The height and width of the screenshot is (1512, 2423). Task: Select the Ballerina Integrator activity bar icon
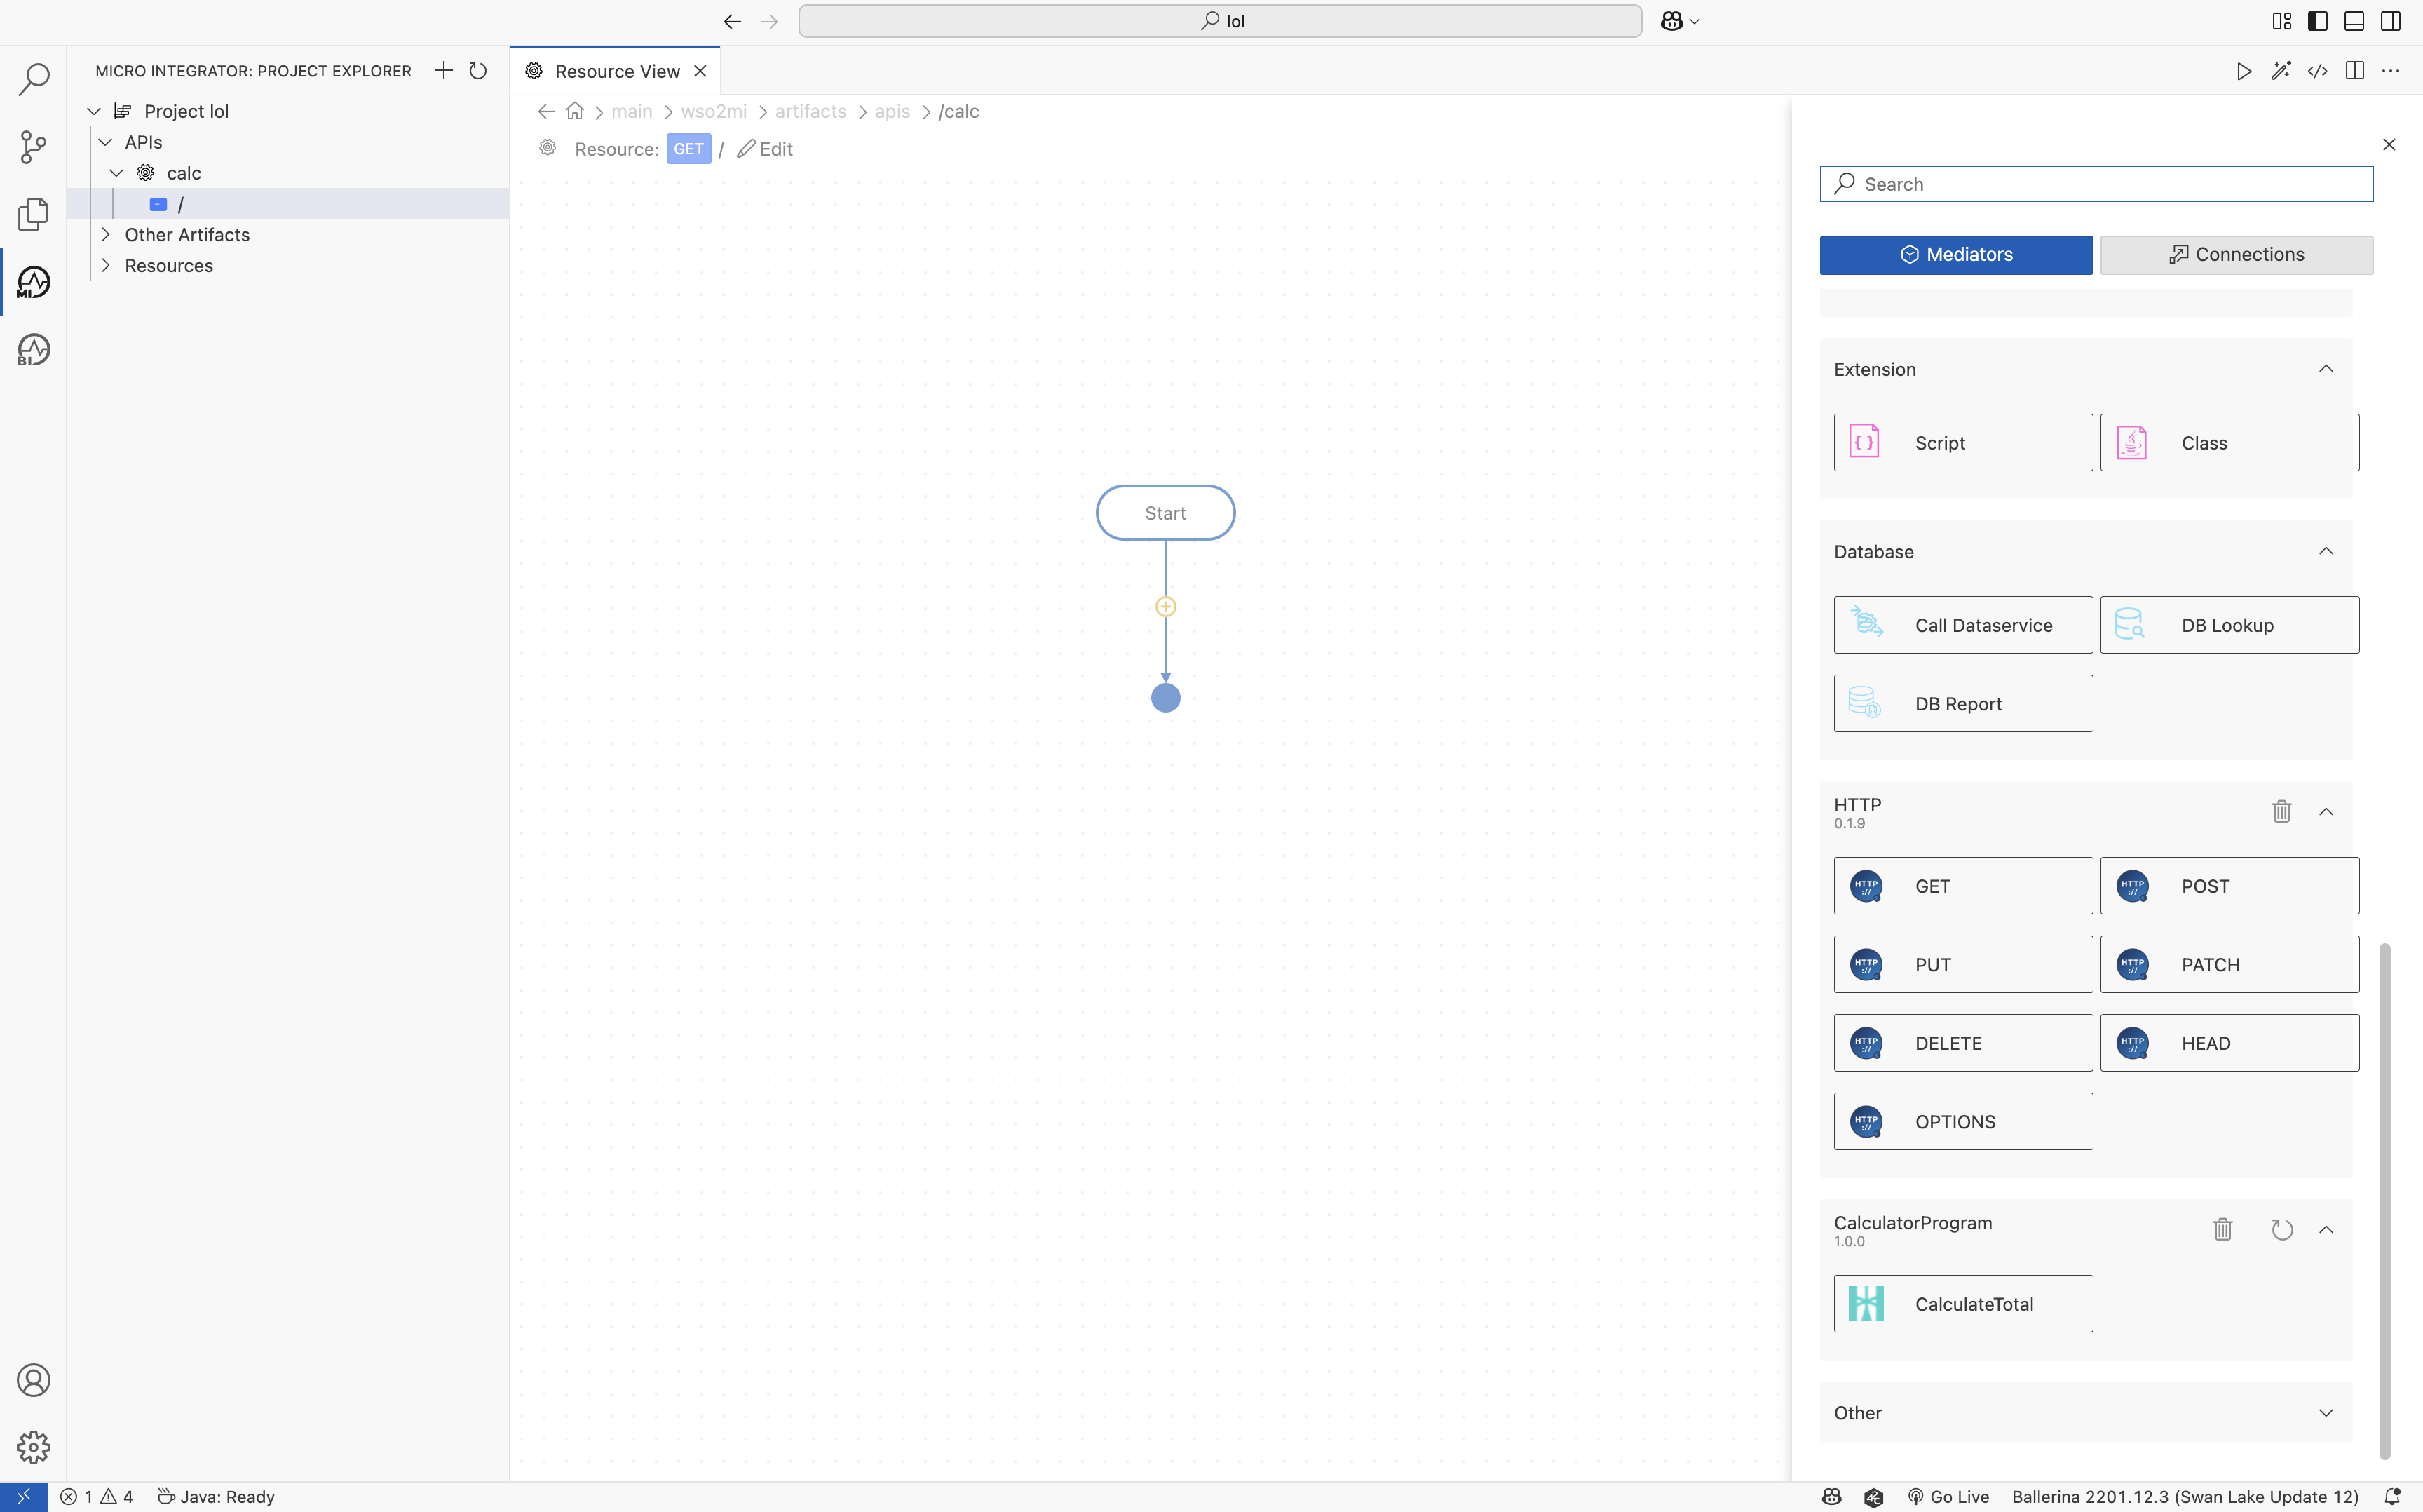[x=33, y=349]
